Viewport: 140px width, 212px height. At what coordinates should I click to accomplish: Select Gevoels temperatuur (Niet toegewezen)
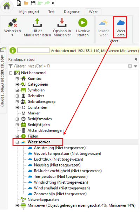[x=67, y=154]
